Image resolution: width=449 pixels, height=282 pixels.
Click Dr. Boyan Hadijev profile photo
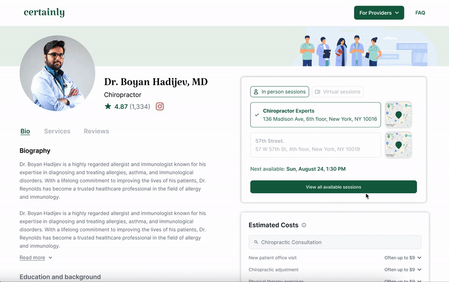tap(57, 74)
